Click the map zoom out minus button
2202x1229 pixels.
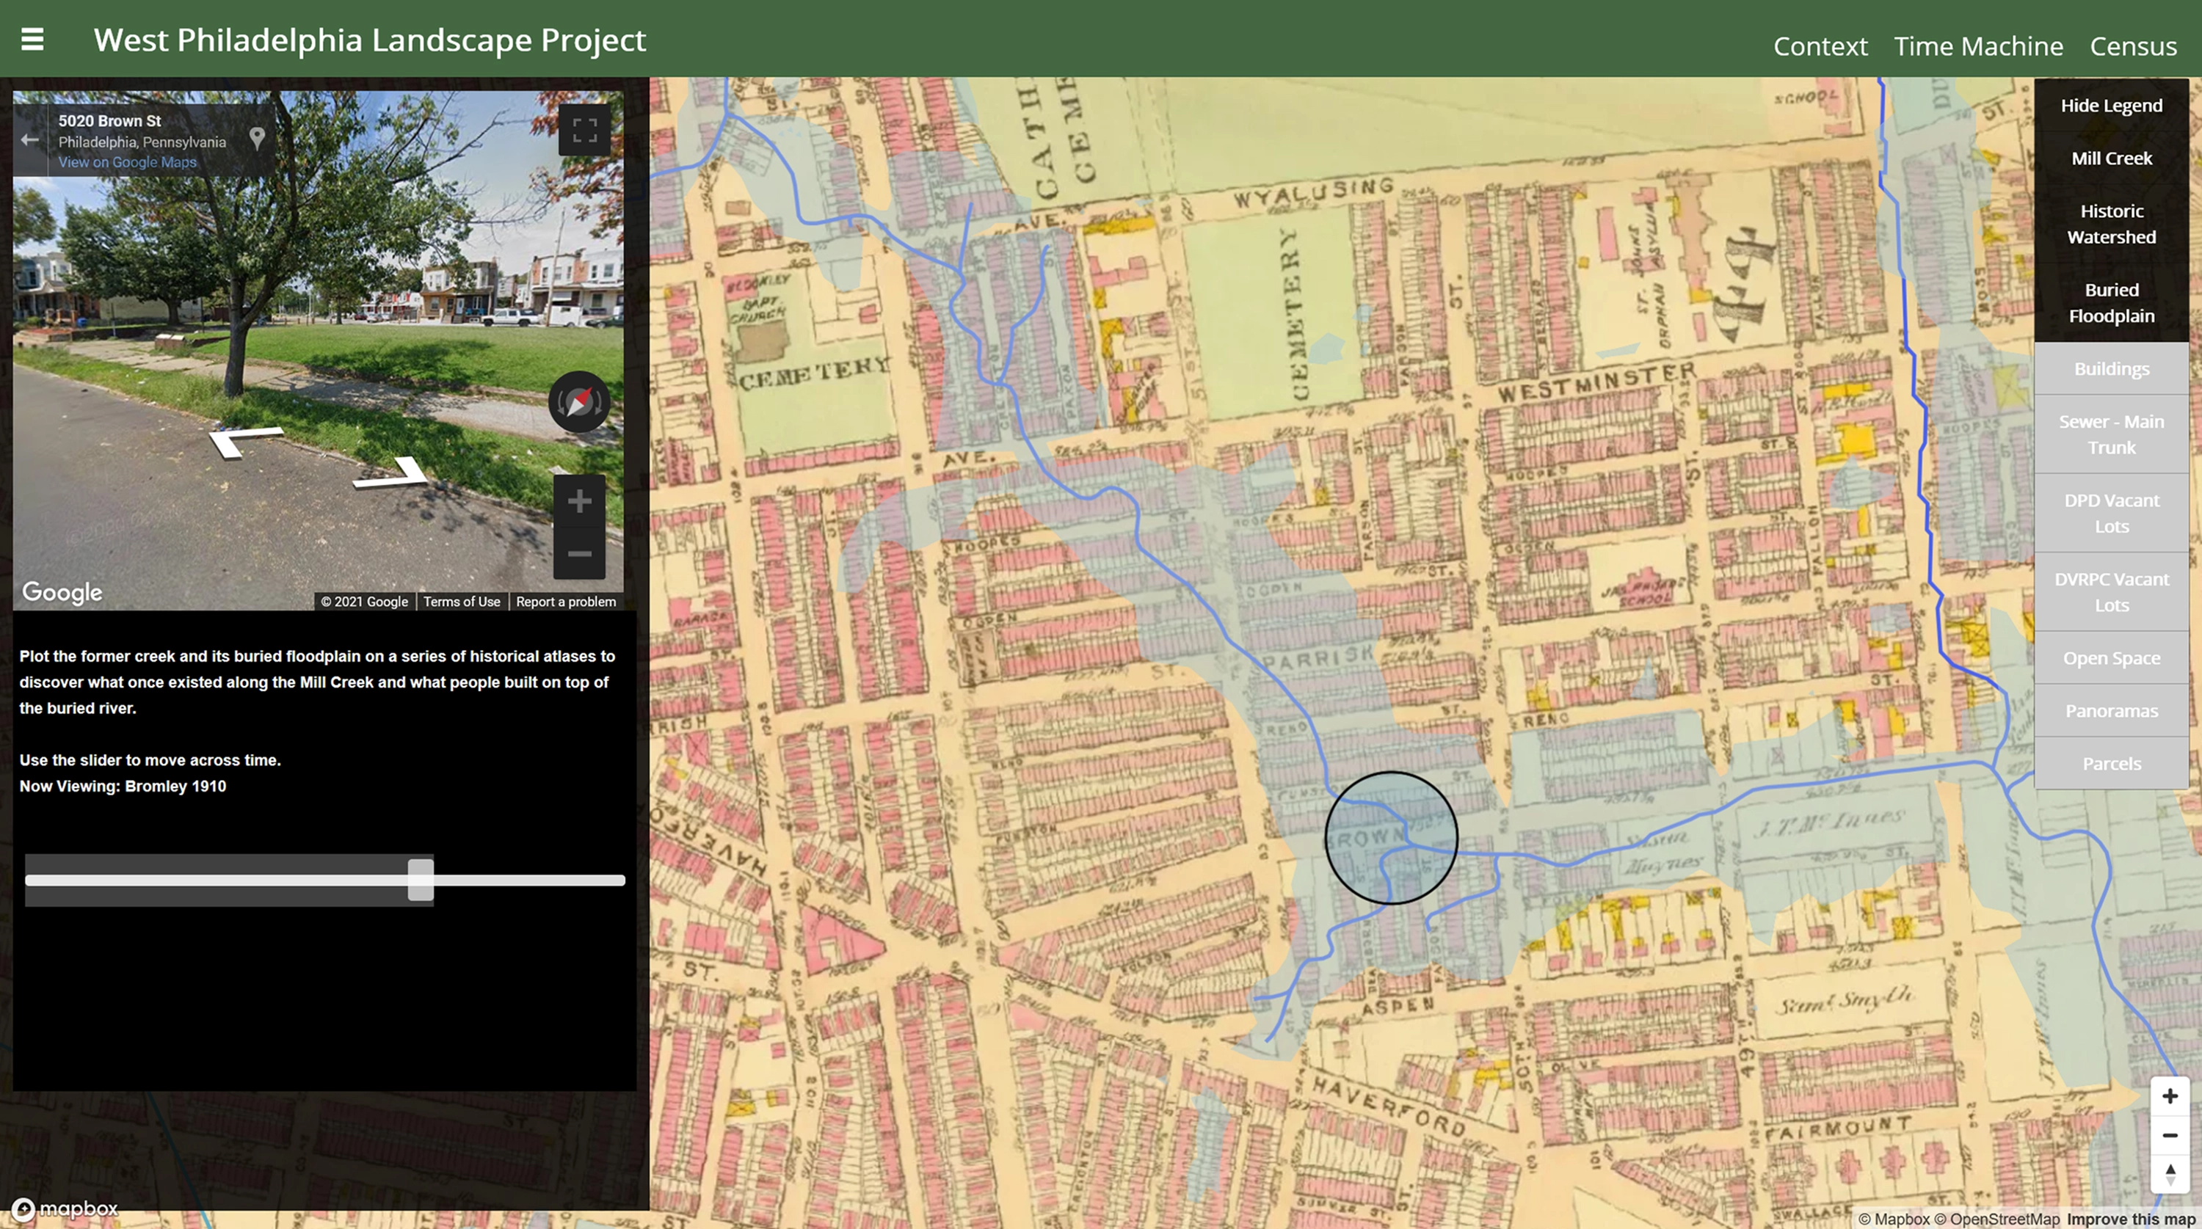2170,1136
